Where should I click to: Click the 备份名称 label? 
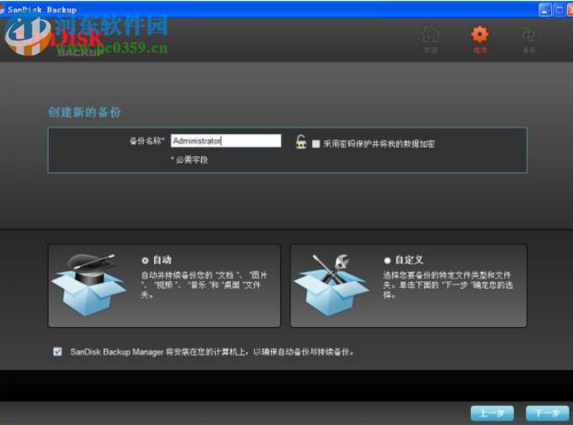147,141
